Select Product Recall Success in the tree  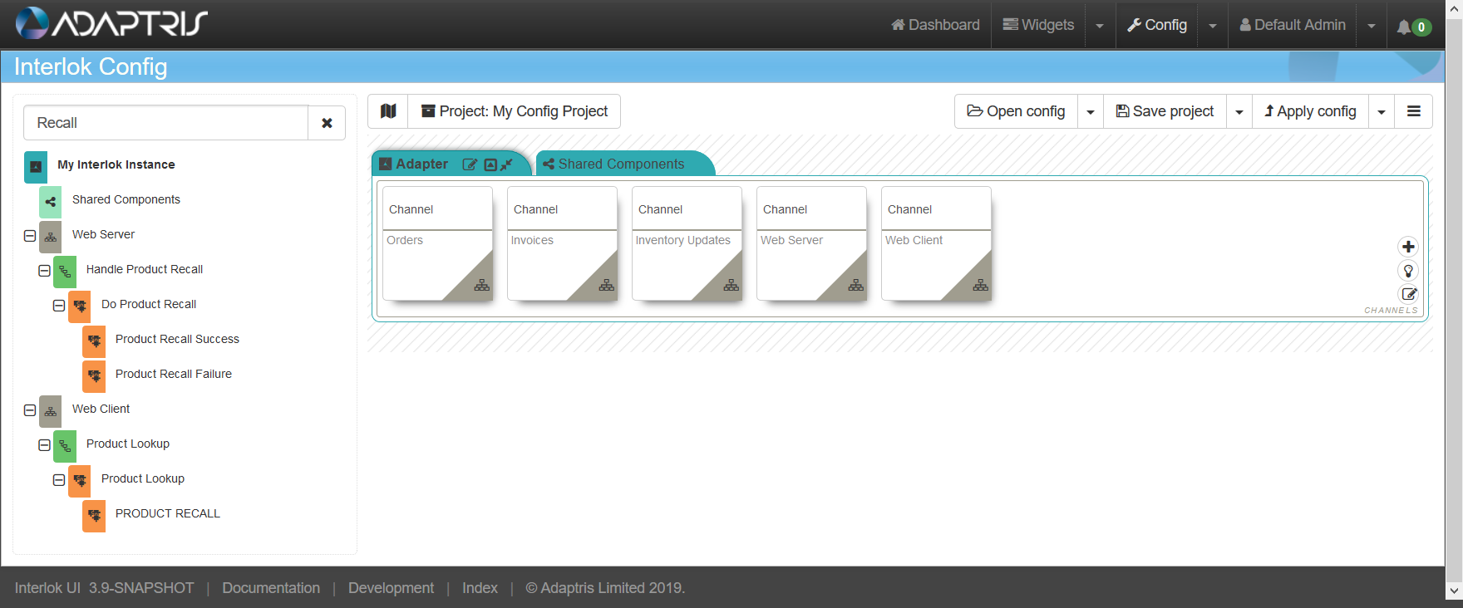click(x=177, y=339)
